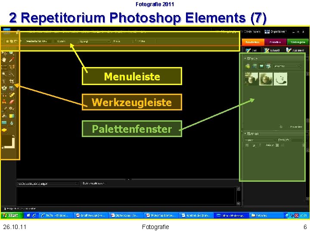The width and height of the screenshot is (310, 232).
Task: Select the Rectangular Marquee tool
Action: coord(4,67)
